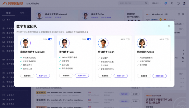This screenshot has height=108, width=189.
Task: Click the notification bell icon
Action: (172, 3)
